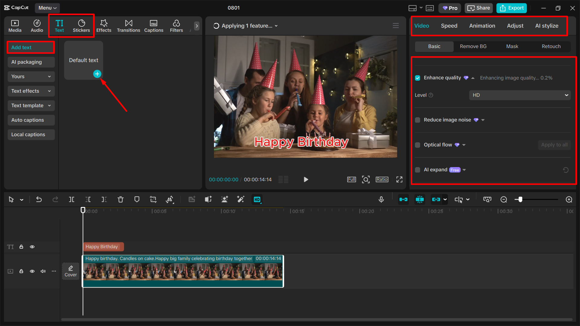This screenshot has height=326, width=580.
Task: Start recording a voiceover with the microphone icon
Action: click(x=381, y=199)
